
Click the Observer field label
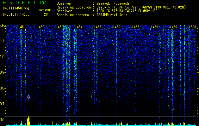tap(64, 3)
